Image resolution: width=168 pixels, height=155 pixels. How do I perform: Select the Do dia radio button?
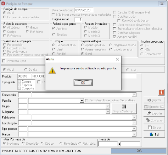(x=26, y=69)
